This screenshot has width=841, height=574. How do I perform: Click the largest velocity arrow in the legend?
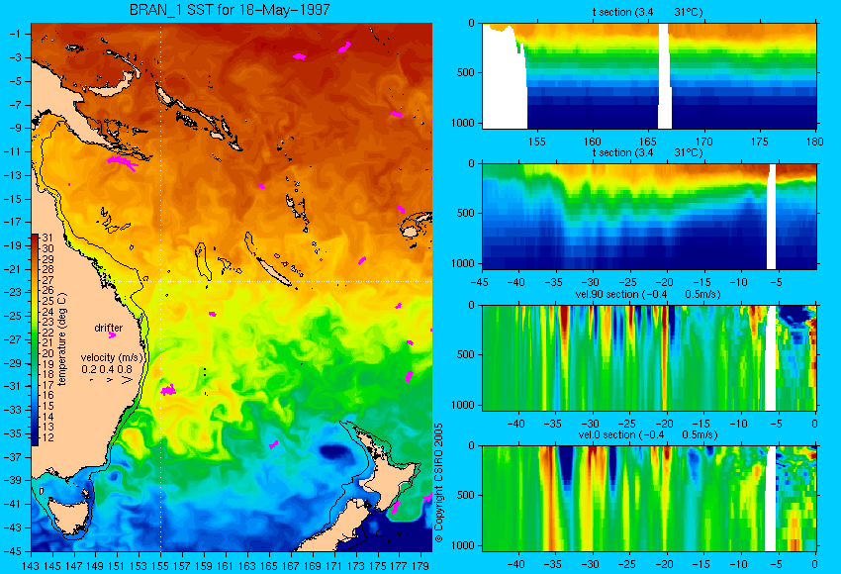coord(126,380)
